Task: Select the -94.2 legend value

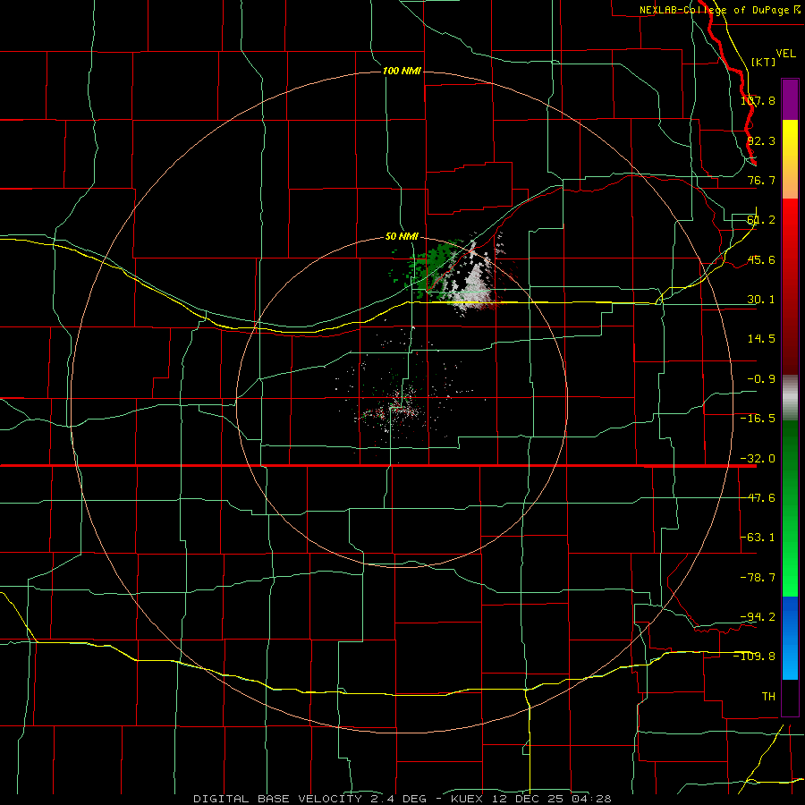Action: click(x=758, y=616)
